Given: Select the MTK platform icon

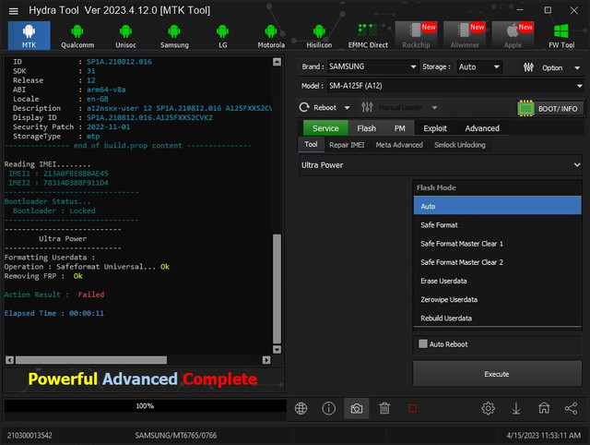Looking at the screenshot, I should [29, 35].
